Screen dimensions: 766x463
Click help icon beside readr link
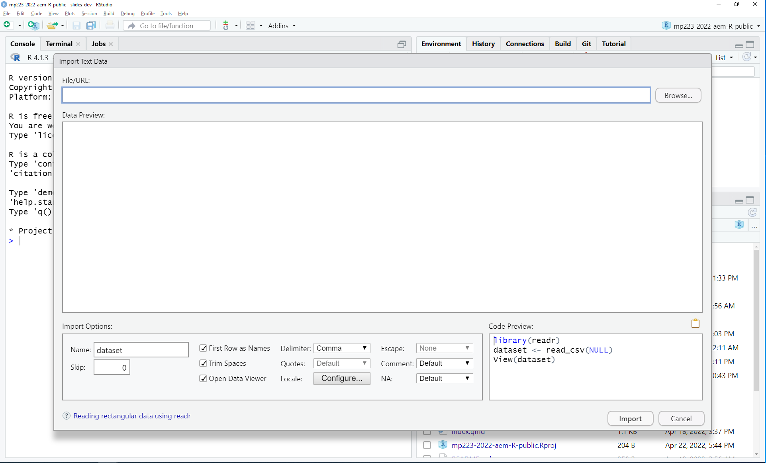click(x=67, y=416)
